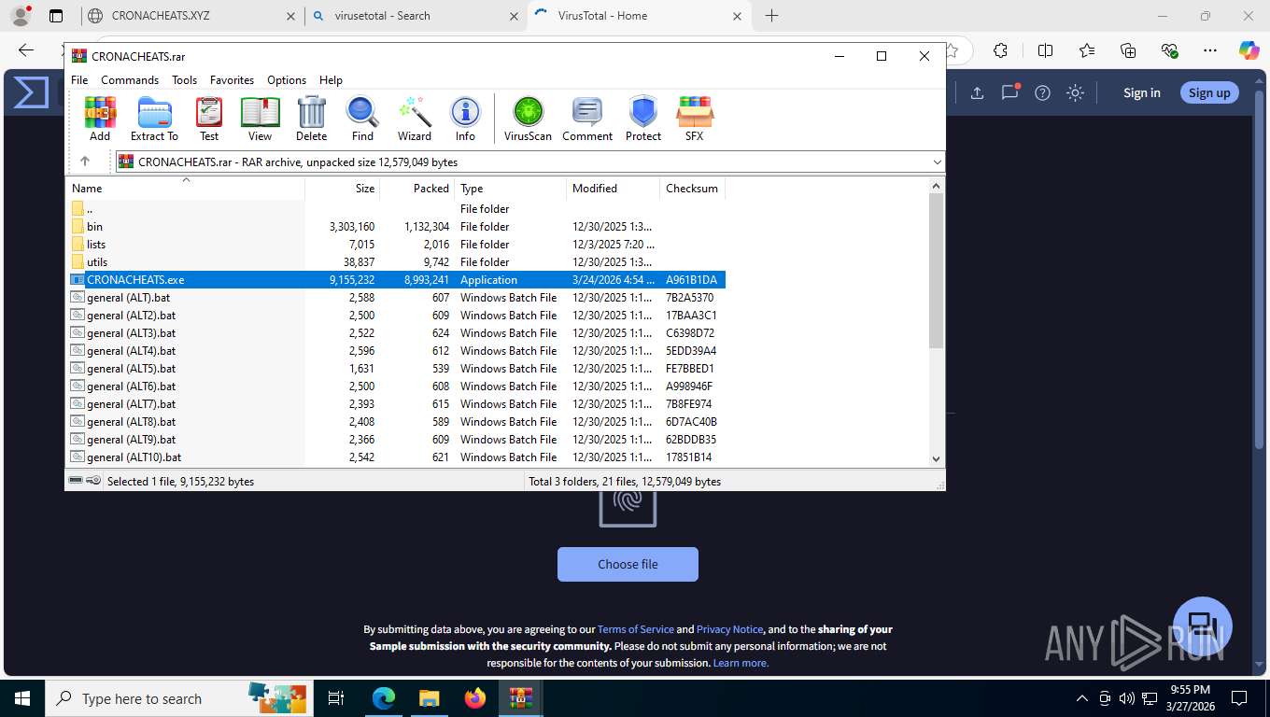
Task: Sort by Name column header
Action: coord(185,189)
